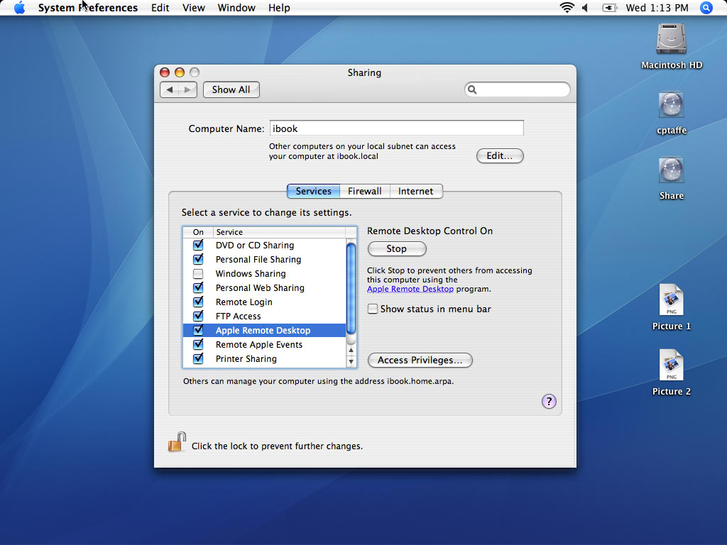Open the View menu
Image resolution: width=727 pixels, height=545 pixels.
coord(193,8)
